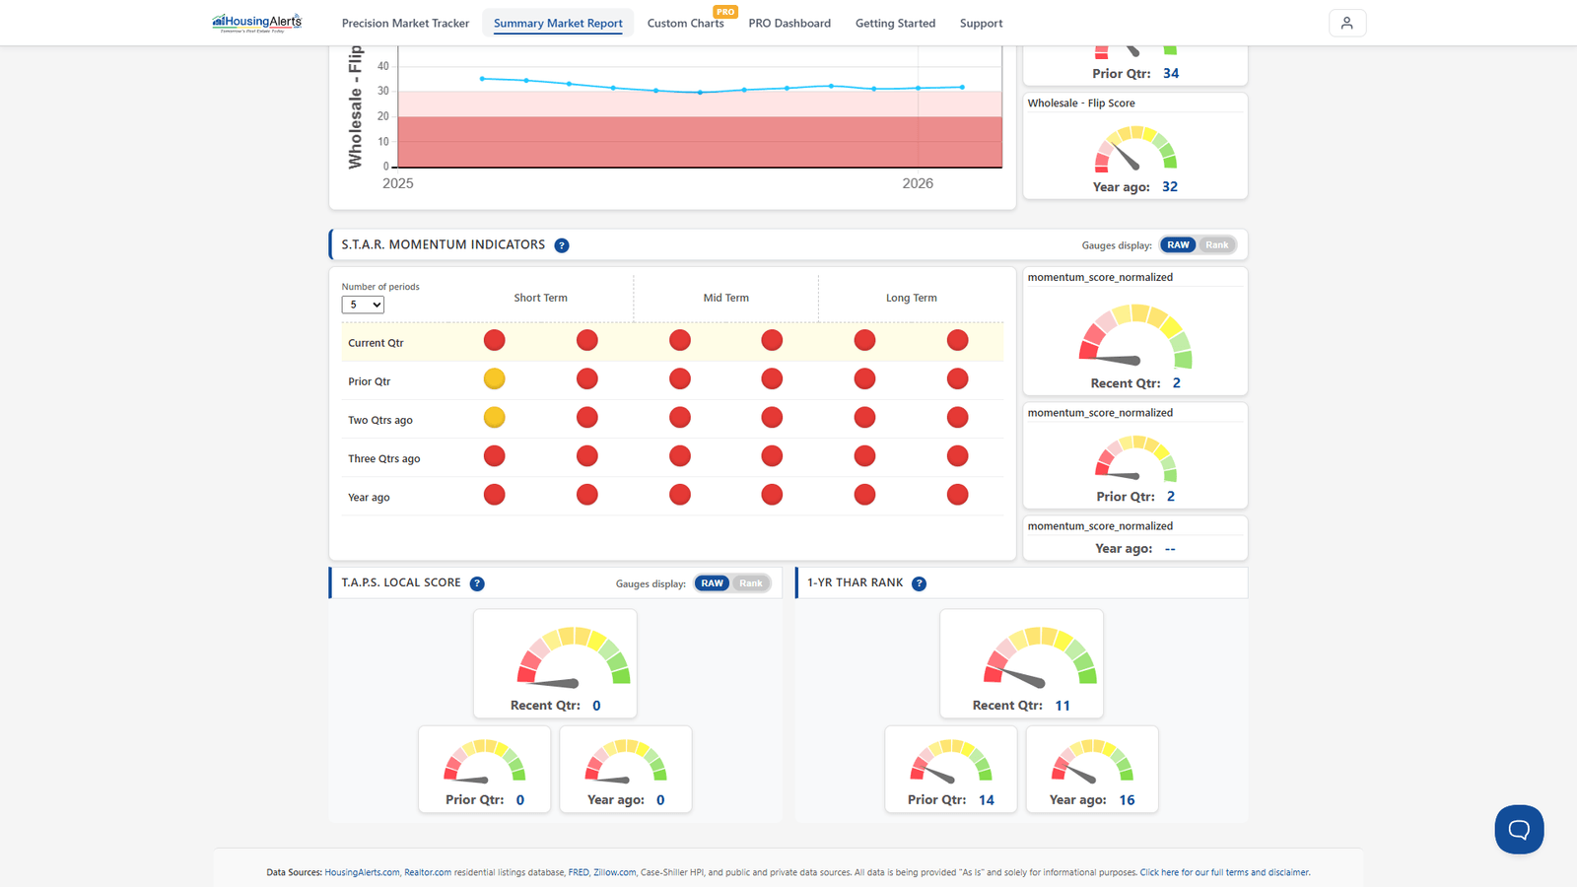Image resolution: width=1577 pixels, height=887 pixels.
Task: Click the momentum Recent Qtr gauge
Action: 1135,335
